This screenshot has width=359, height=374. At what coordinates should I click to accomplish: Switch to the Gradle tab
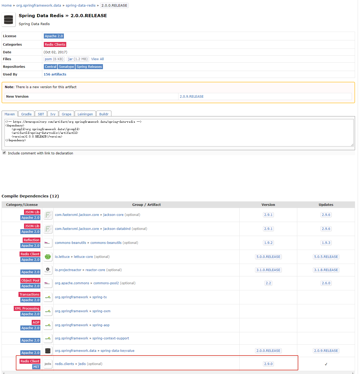click(x=26, y=114)
